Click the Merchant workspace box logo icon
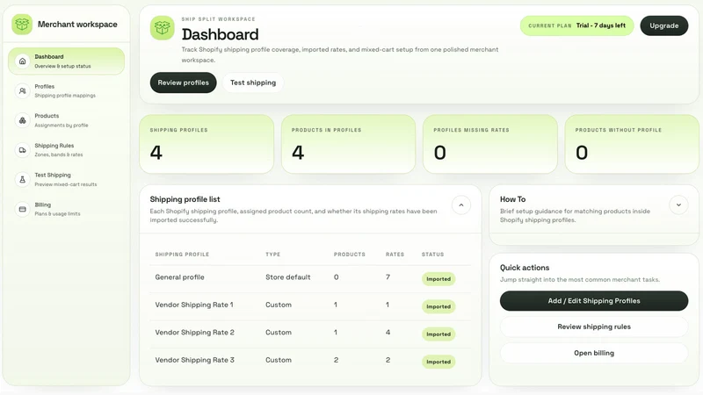Image resolution: width=703 pixels, height=395 pixels. click(22, 25)
